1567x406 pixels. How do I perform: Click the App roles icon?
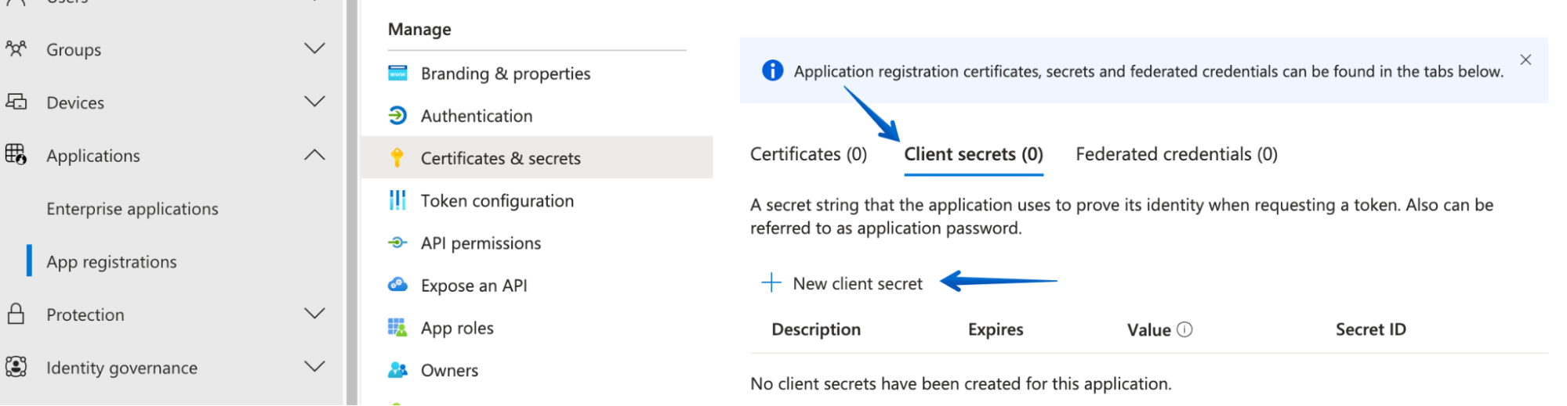[x=397, y=328]
